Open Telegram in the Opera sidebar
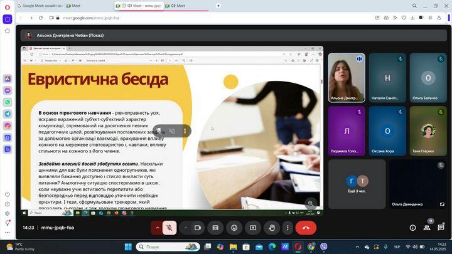The width and height of the screenshot is (452, 254). 8,114
